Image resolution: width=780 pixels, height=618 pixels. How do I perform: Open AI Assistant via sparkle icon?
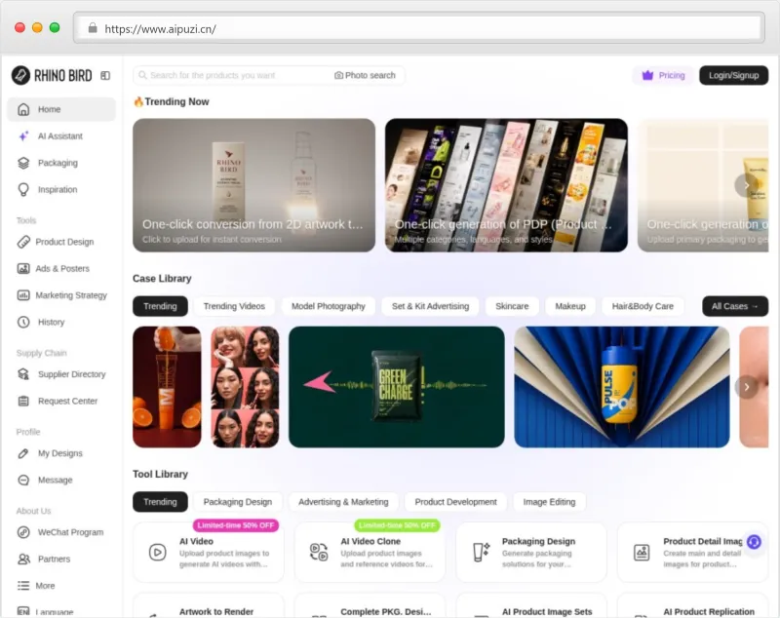[x=23, y=136]
